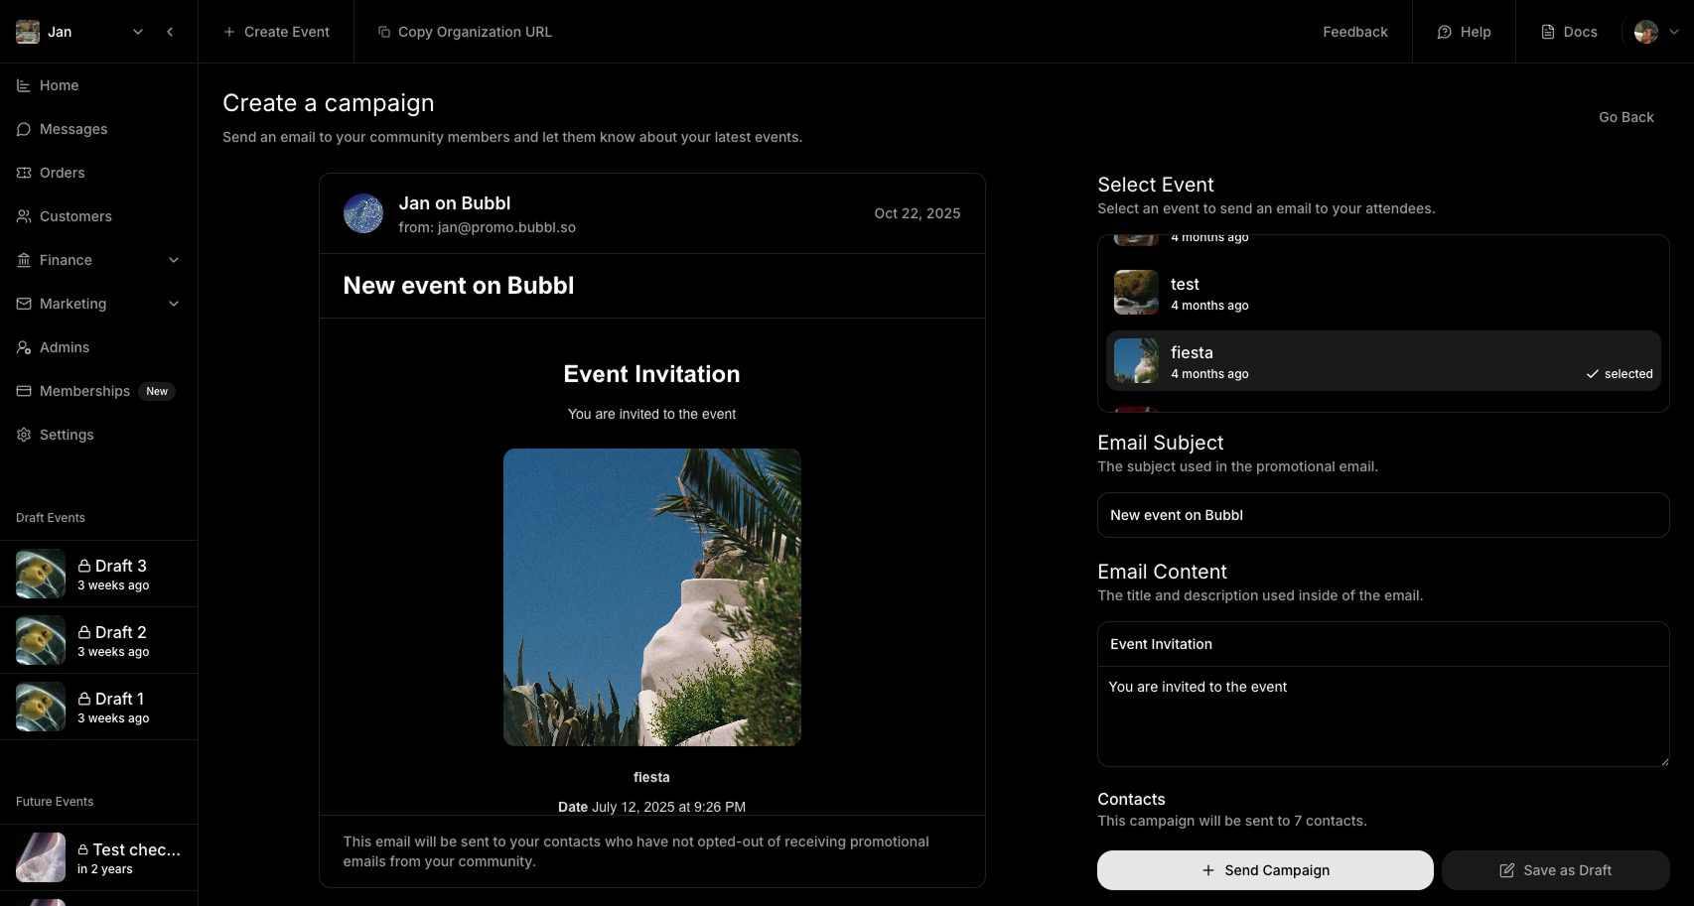Collapse the sidebar with the back chevron

tap(171, 32)
